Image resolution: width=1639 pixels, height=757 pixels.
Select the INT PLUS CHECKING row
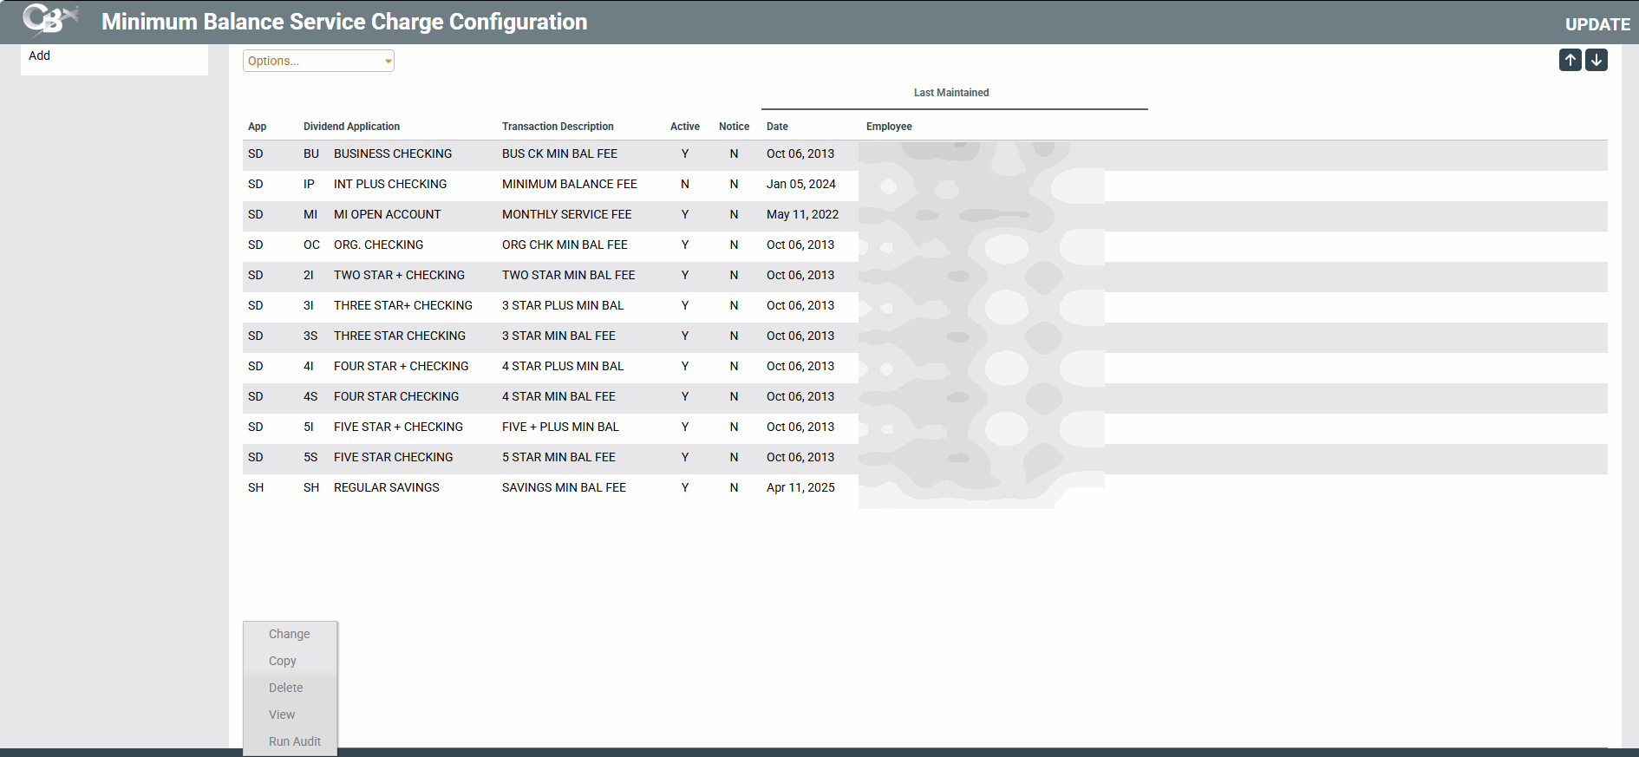pos(389,184)
